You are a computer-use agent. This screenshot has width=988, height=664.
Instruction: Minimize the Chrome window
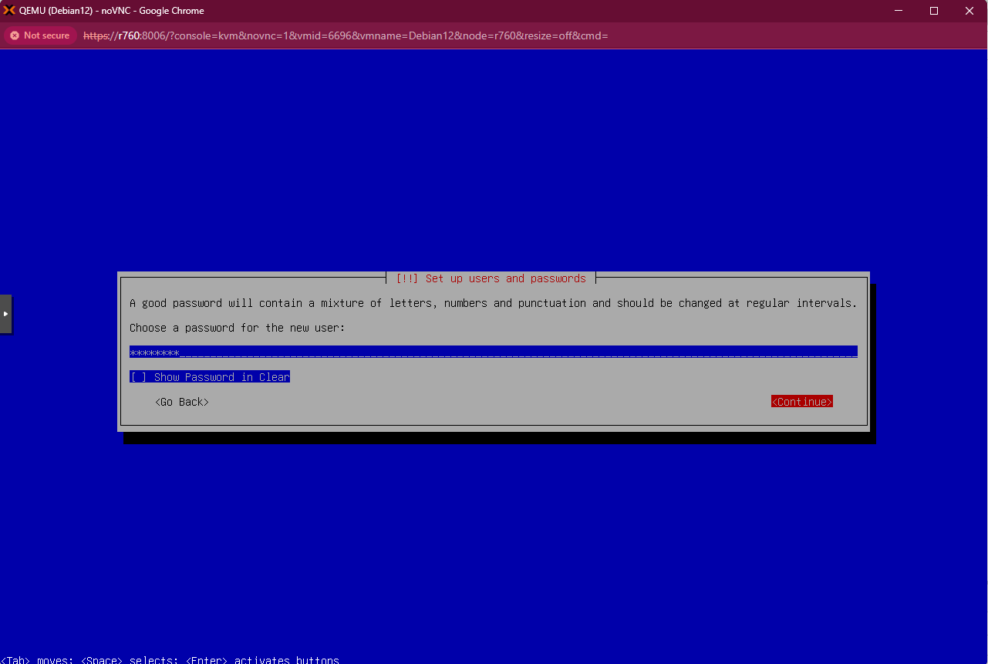pyautogui.click(x=899, y=11)
